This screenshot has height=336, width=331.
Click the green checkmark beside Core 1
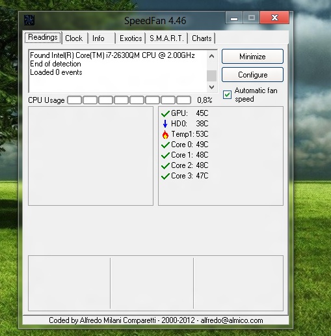click(165, 155)
